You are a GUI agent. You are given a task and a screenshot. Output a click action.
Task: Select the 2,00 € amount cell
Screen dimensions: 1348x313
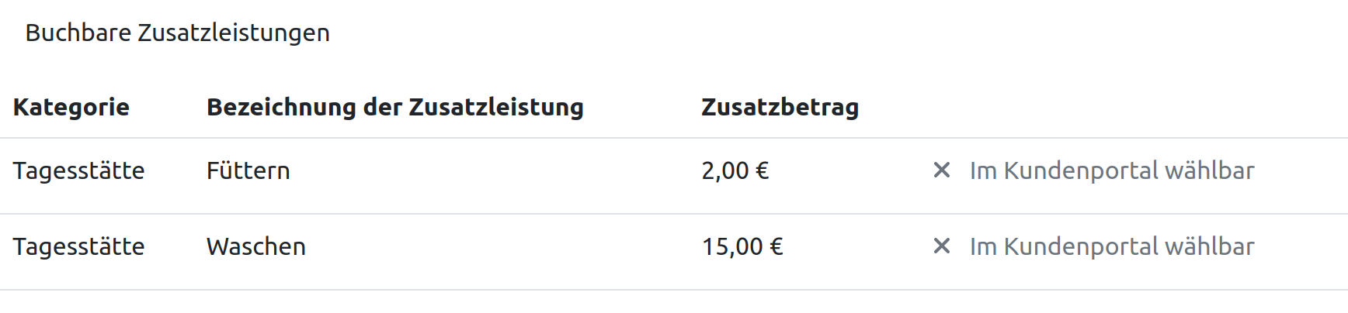click(735, 170)
